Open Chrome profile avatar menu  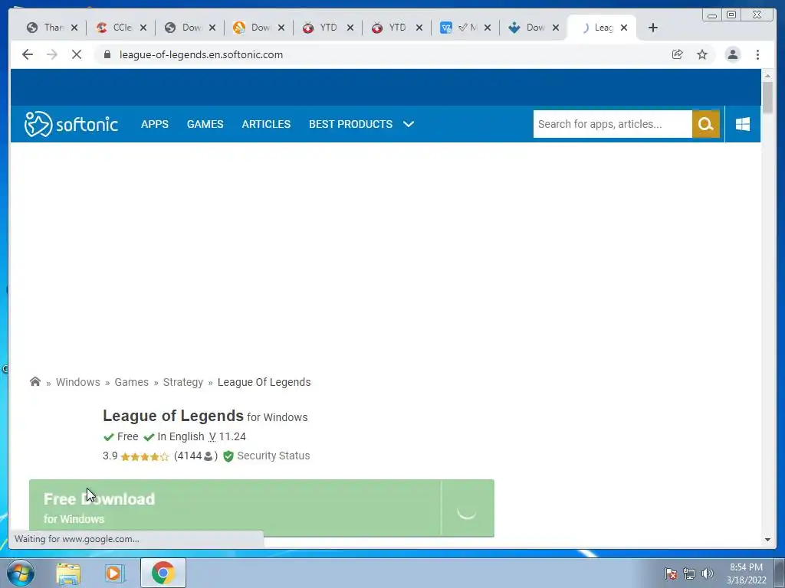click(732, 54)
